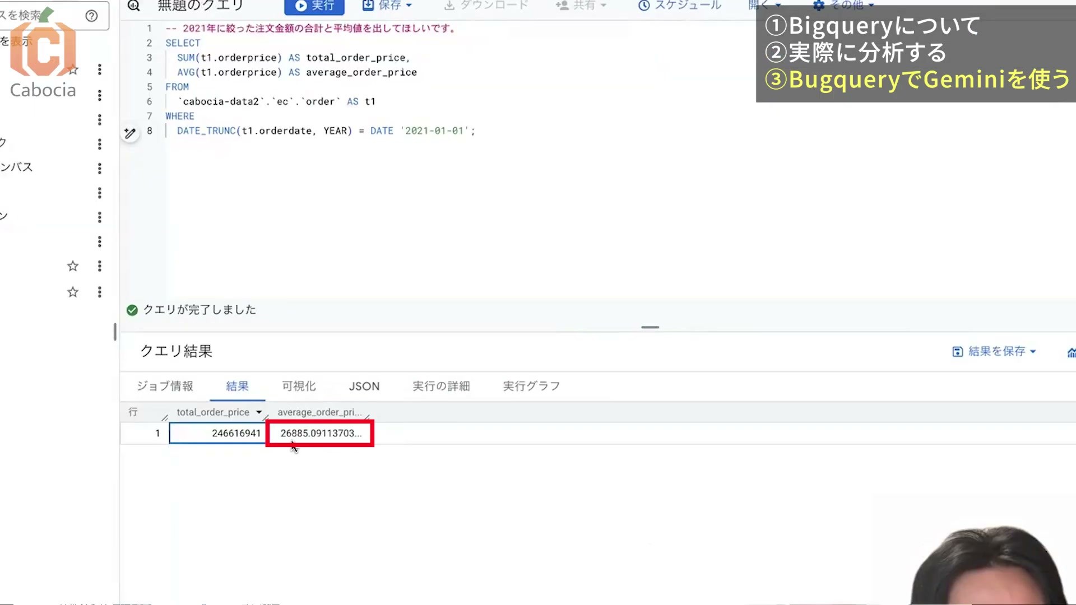Viewport: 1076px width, 605px height.
Task: Switch to the 結果 tab
Action: (x=237, y=386)
